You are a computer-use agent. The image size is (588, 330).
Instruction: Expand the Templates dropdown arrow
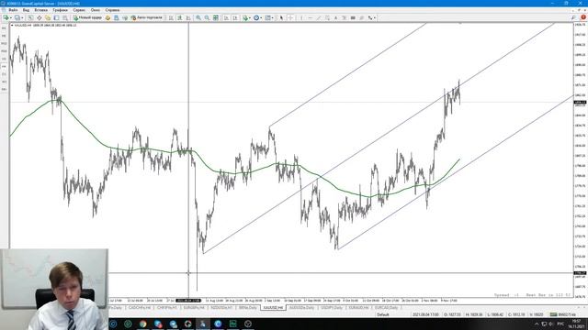click(273, 17)
